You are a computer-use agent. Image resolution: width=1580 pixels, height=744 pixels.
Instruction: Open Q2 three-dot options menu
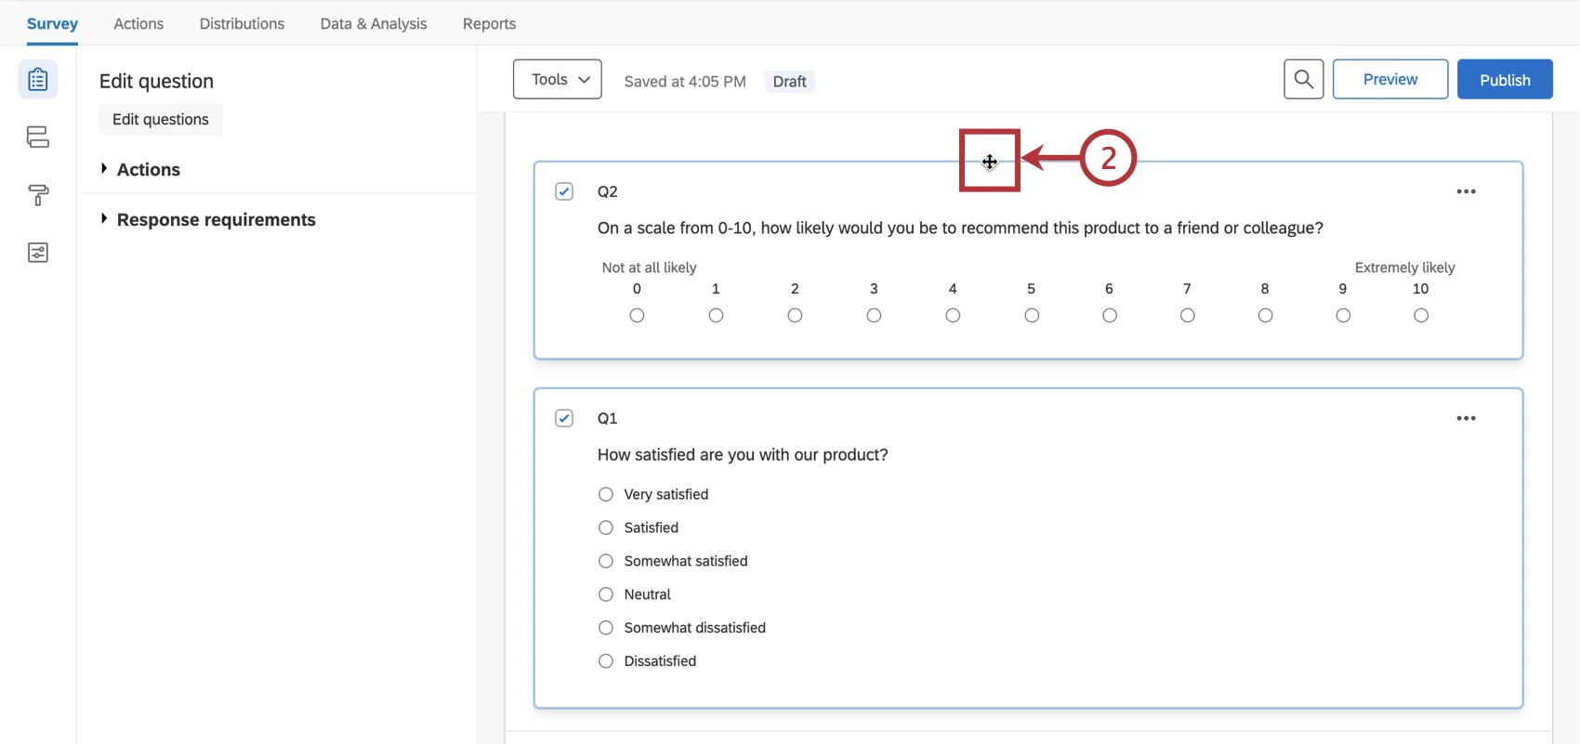1466,191
